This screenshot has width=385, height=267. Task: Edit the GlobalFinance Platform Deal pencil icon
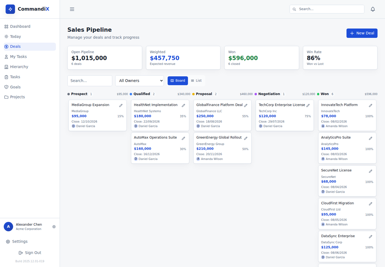[x=246, y=105]
